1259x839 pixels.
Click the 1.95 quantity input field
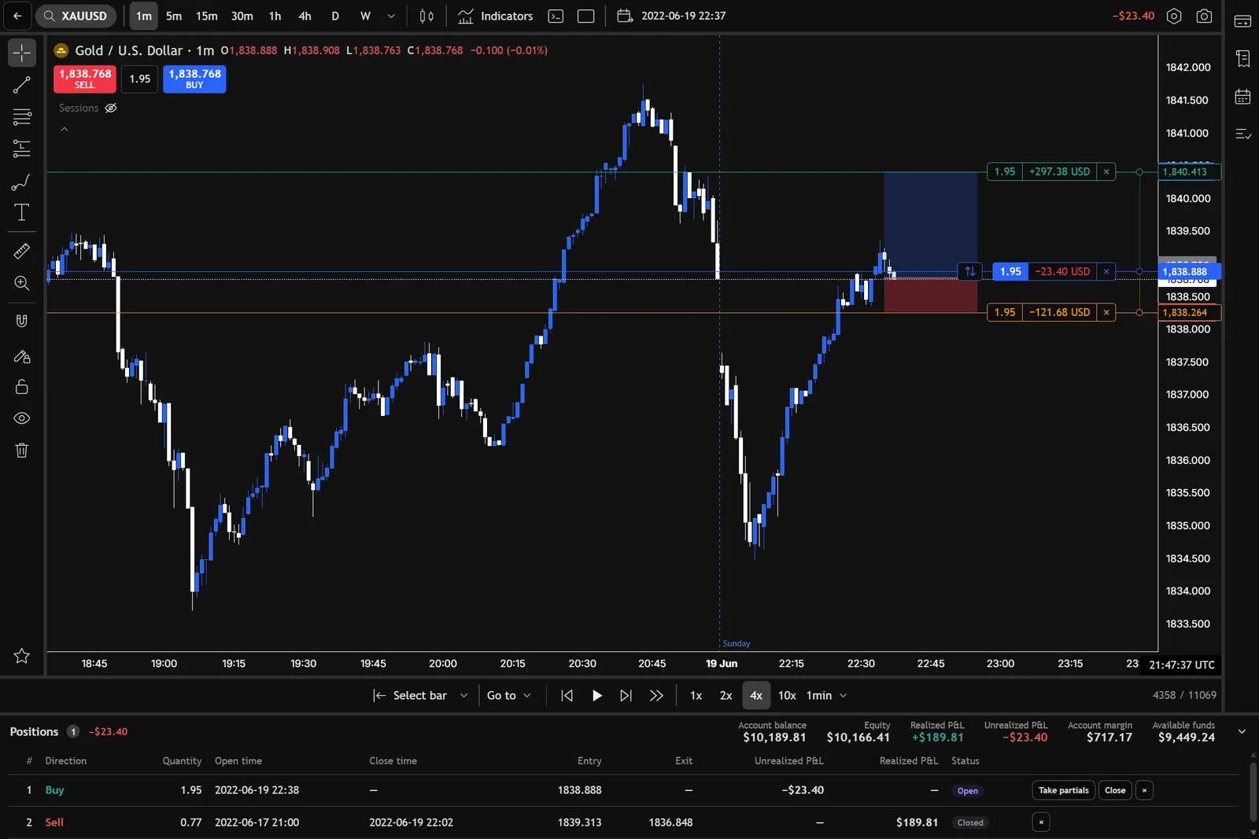pos(140,79)
